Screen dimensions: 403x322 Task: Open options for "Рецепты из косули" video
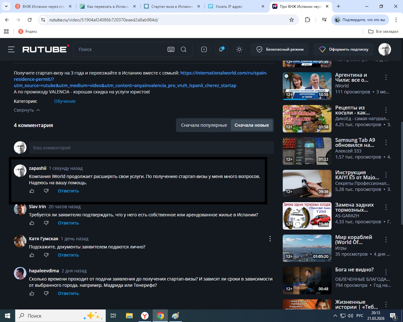[386, 110]
